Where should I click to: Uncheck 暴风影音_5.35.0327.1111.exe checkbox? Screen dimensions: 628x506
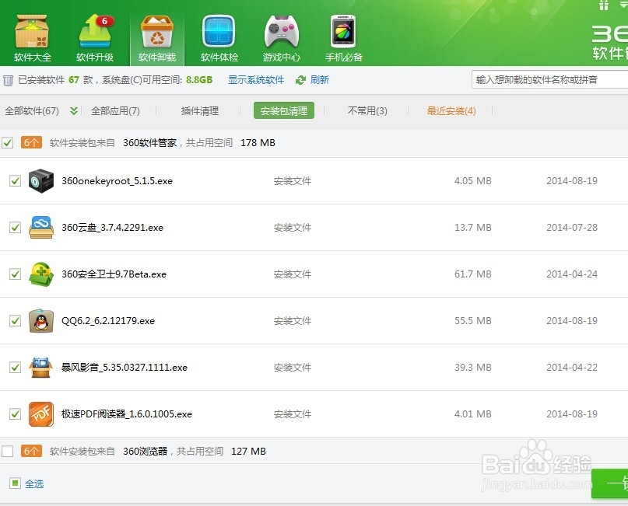[15, 367]
